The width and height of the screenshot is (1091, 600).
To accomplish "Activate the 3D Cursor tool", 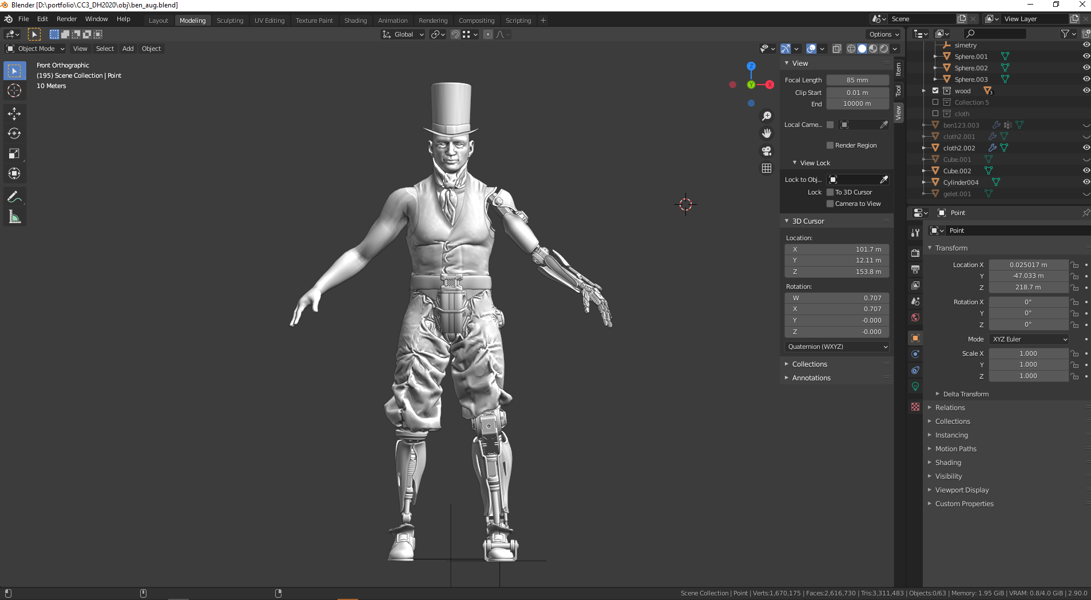I will pyautogui.click(x=14, y=90).
